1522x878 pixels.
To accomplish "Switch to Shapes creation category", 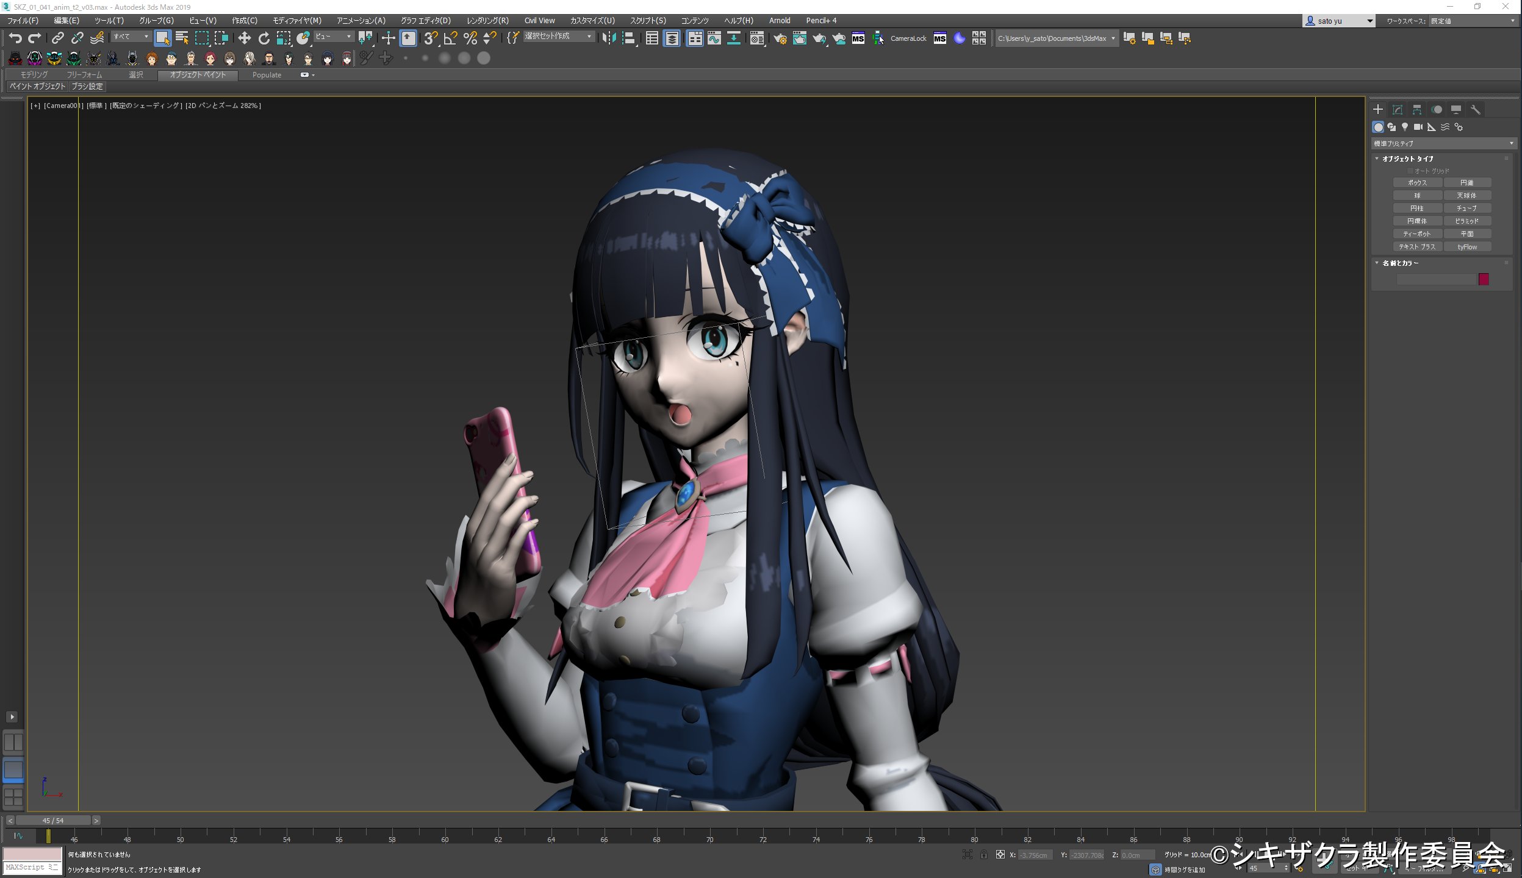I will tap(1391, 127).
